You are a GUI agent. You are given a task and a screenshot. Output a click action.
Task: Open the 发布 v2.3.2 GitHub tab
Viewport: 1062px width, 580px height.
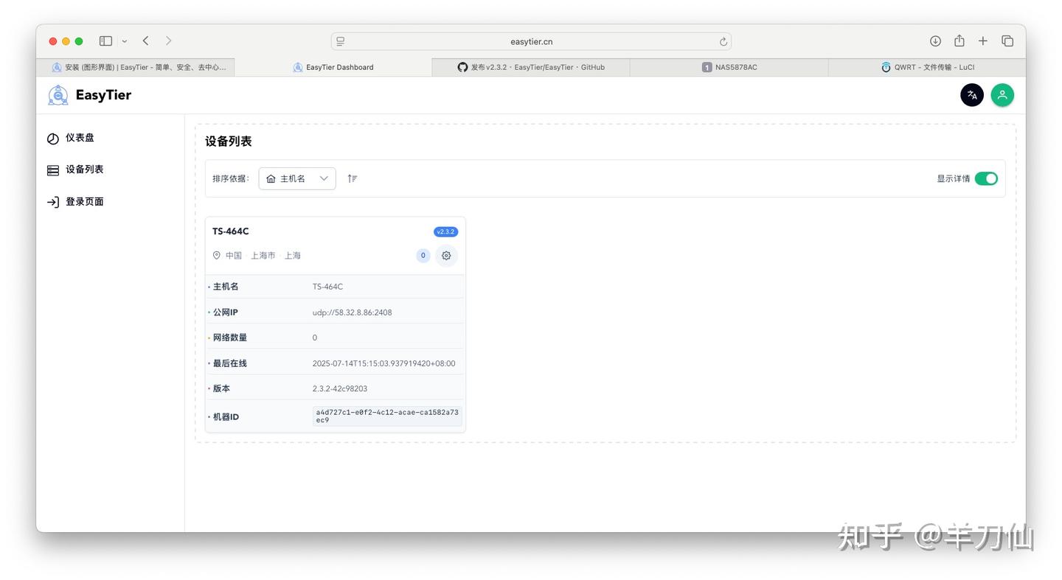tap(531, 67)
